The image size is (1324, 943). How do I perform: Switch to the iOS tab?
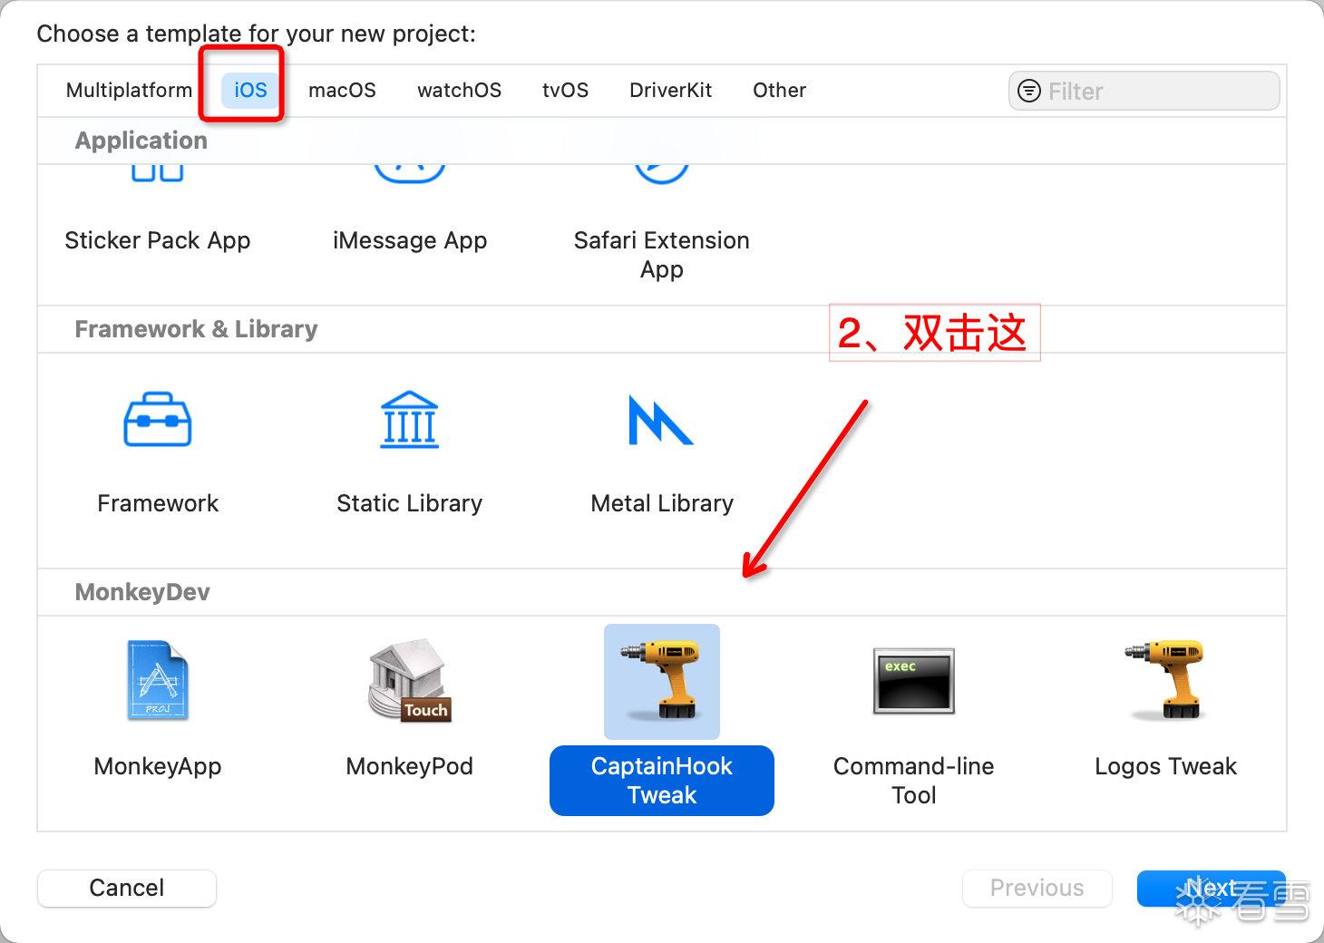[250, 91]
